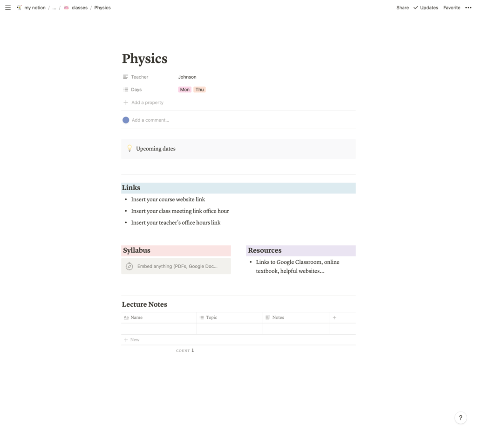The height and width of the screenshot is (434, 477).
Task: Open the COUNT calculation dropdown
Action: [185, 350]
